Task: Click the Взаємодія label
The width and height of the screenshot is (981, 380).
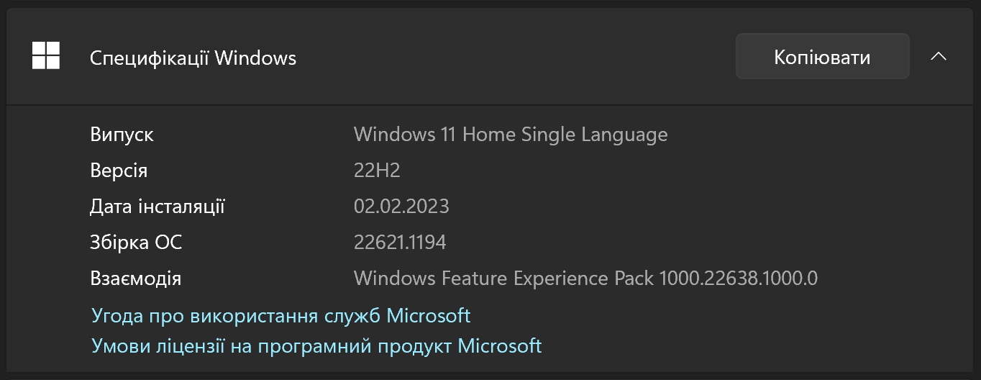Action: pos(135,279)
